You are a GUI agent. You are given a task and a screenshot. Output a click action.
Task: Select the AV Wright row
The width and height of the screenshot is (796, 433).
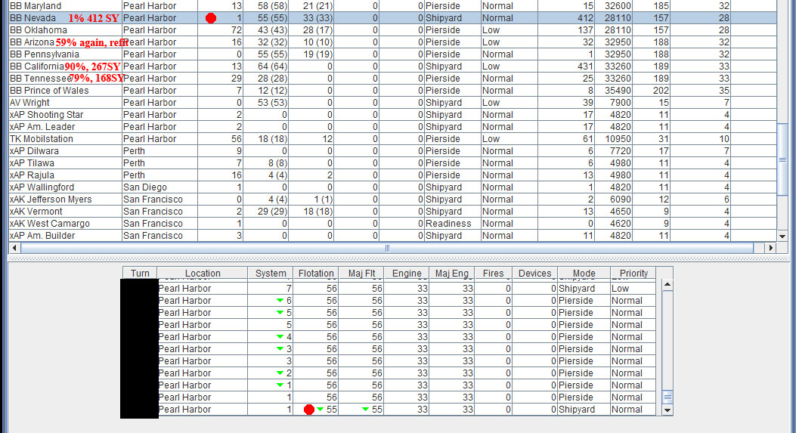click(393, 103)
